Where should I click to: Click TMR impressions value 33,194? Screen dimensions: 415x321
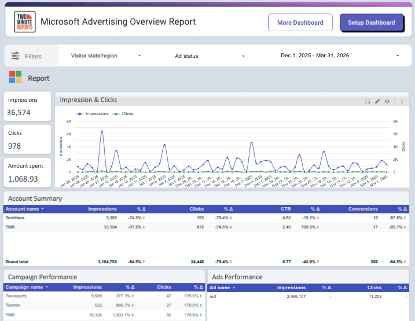point(110,227)
